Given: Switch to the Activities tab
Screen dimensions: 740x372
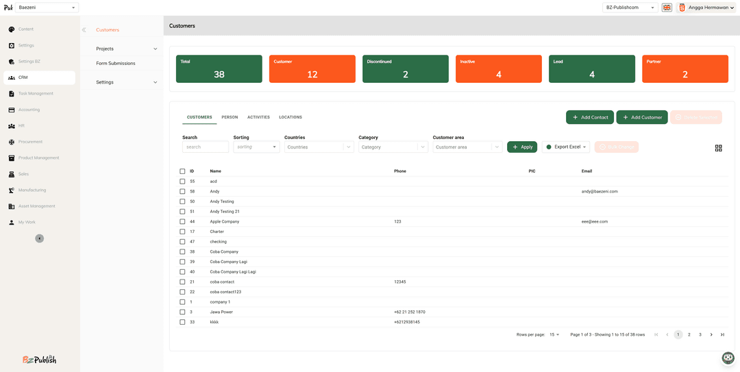Looking at the screenshot, I should click(258, 117).
